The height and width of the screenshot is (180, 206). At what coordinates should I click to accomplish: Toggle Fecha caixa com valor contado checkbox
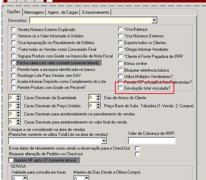point(13,63)
